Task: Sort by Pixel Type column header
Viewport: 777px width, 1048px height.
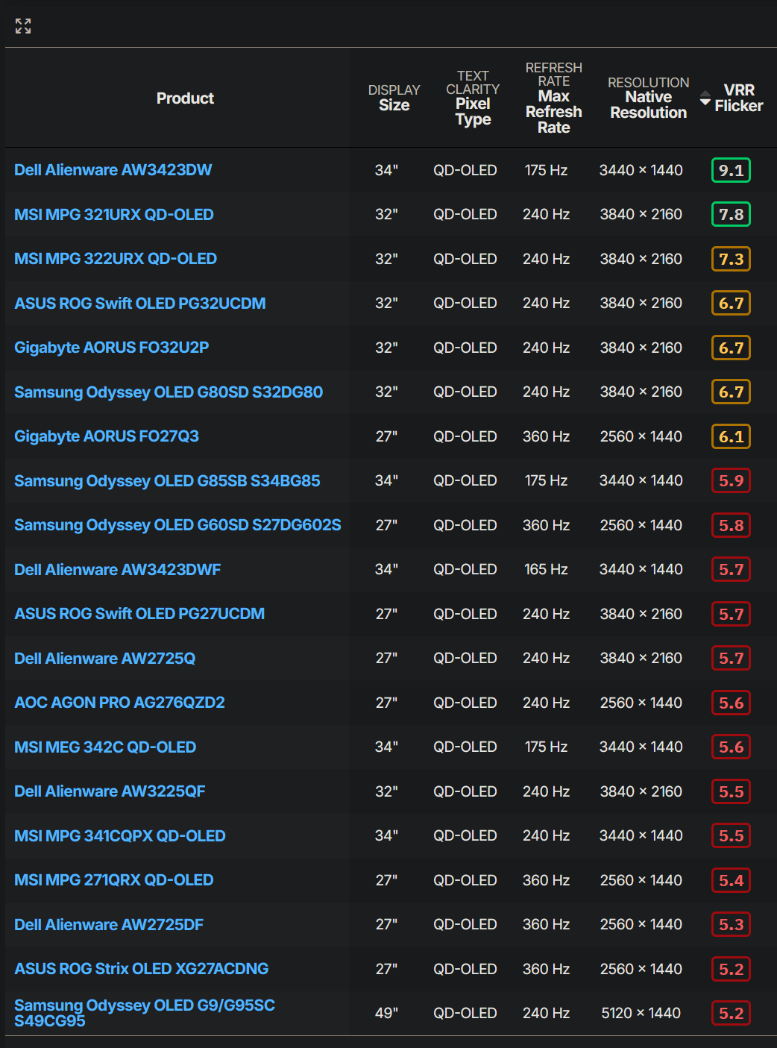Action: [473, 98]
